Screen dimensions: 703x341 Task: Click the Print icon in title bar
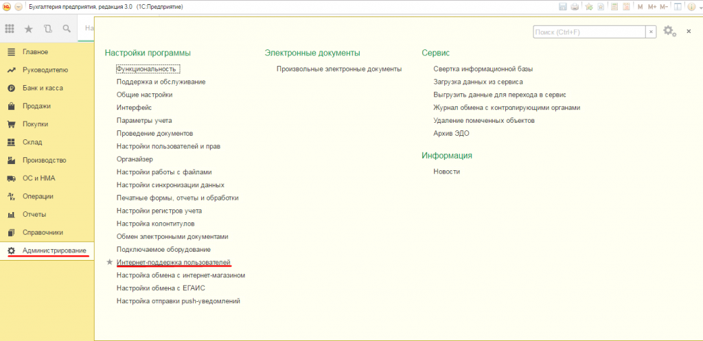tap(575, 6)
